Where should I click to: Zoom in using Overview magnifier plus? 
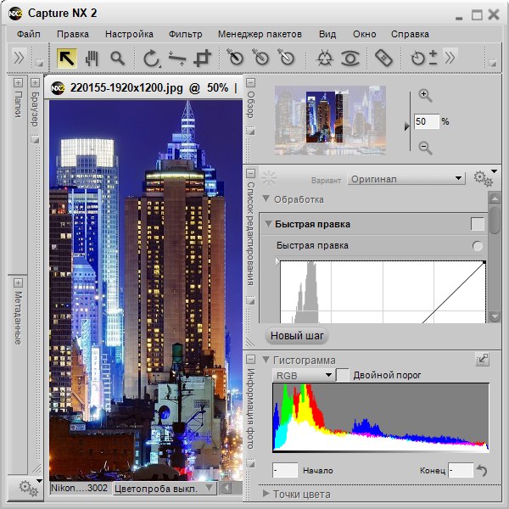pos(425,95)
